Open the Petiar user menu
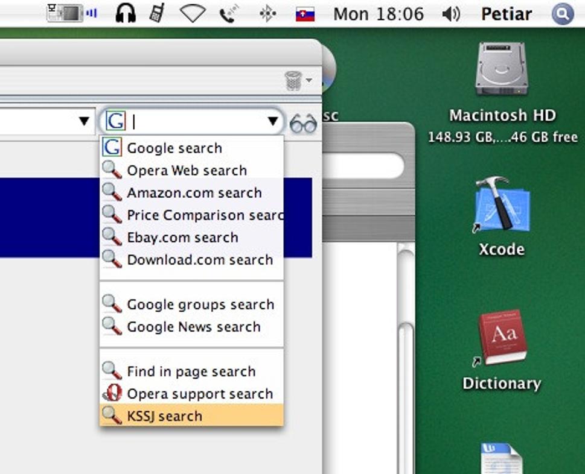Viewport: 585px width, 474px height. point(507,14)
